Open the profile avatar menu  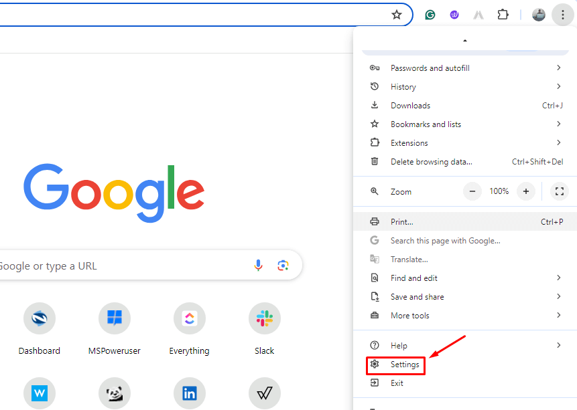click(x=539, y=15)
